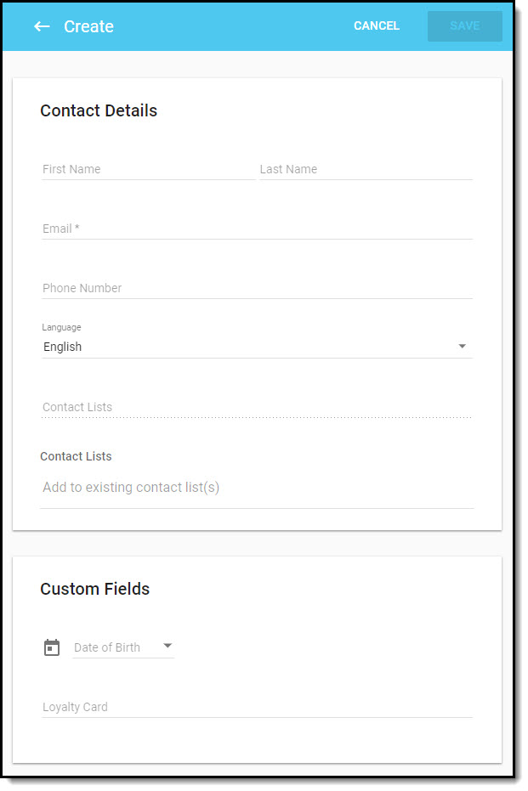The width and height of the screenshot is (528, 791).
Task: Click into the Last Name field
Action: point(366,169)
